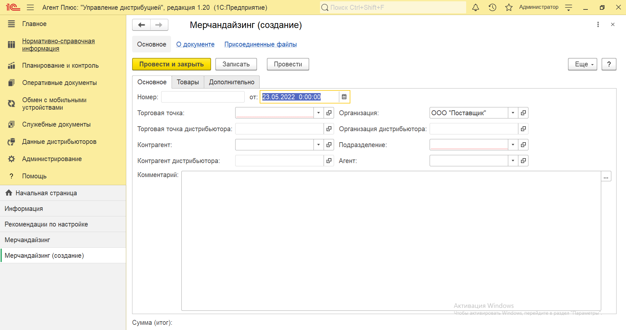Open the main menu hamburger icon in title bar

pos(30,7)
